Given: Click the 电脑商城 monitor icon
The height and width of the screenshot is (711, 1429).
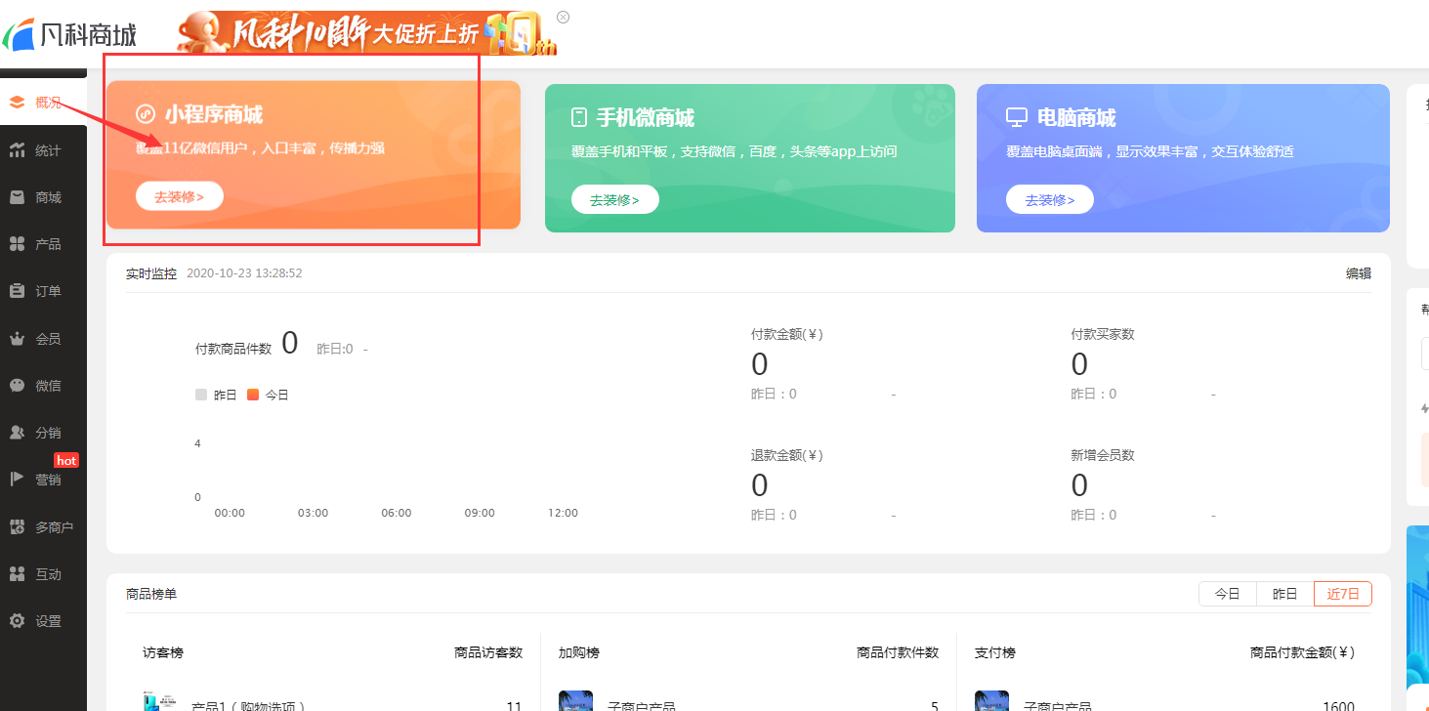Looking at the screenshot, I should click(x=1017, y=117).
